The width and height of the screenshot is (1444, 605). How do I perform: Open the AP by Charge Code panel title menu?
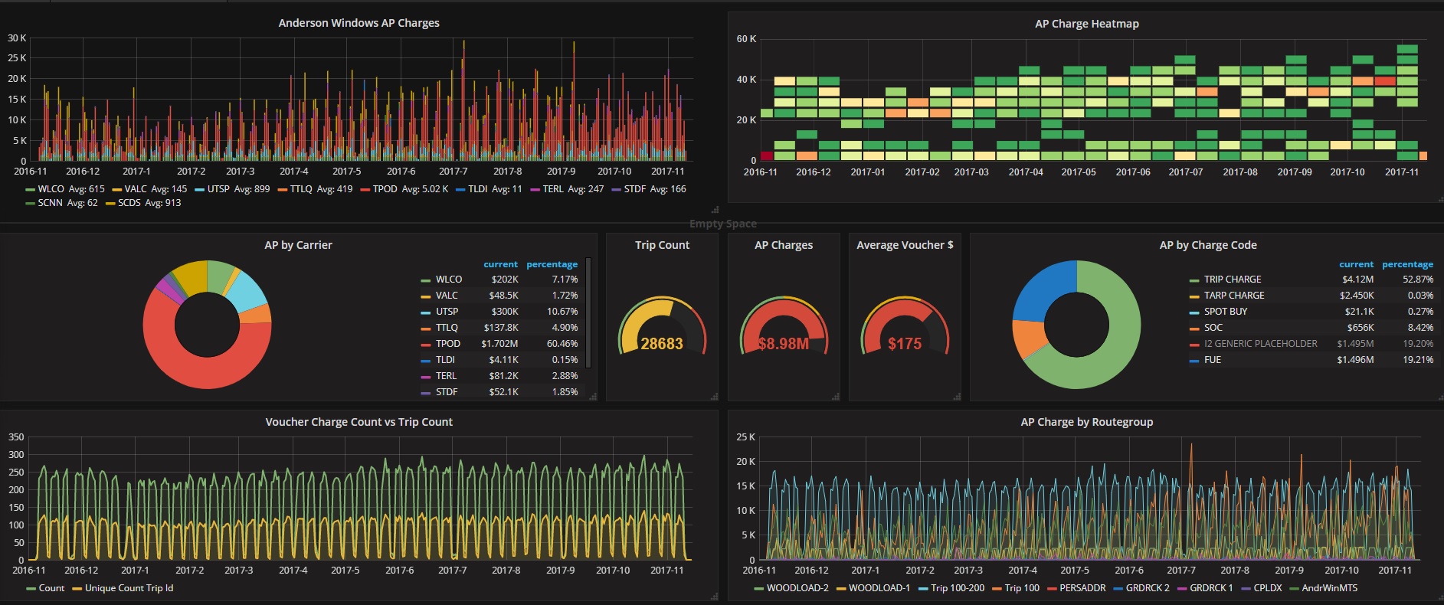click(1208, 245)
